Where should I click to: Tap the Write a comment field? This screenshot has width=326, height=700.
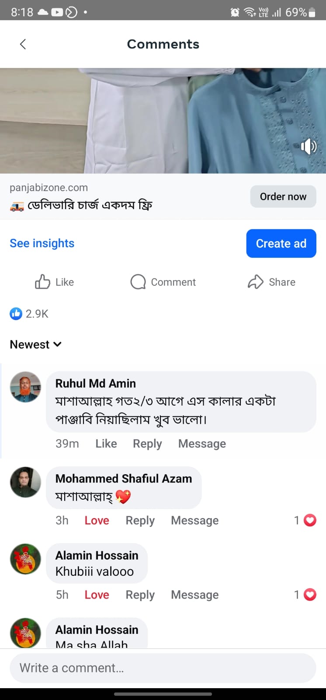pos(163,668)
